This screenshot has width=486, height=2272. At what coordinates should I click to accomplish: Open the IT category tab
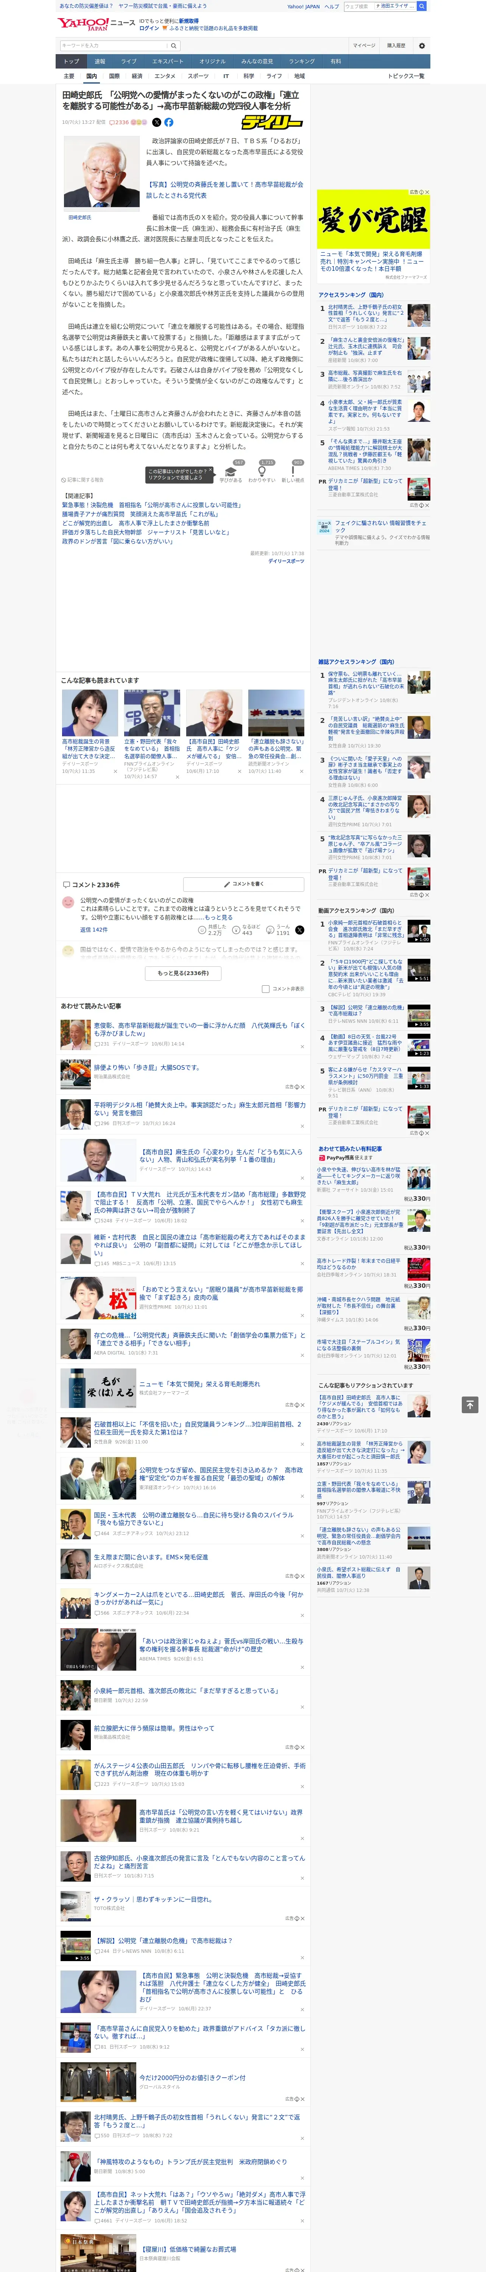226,76
